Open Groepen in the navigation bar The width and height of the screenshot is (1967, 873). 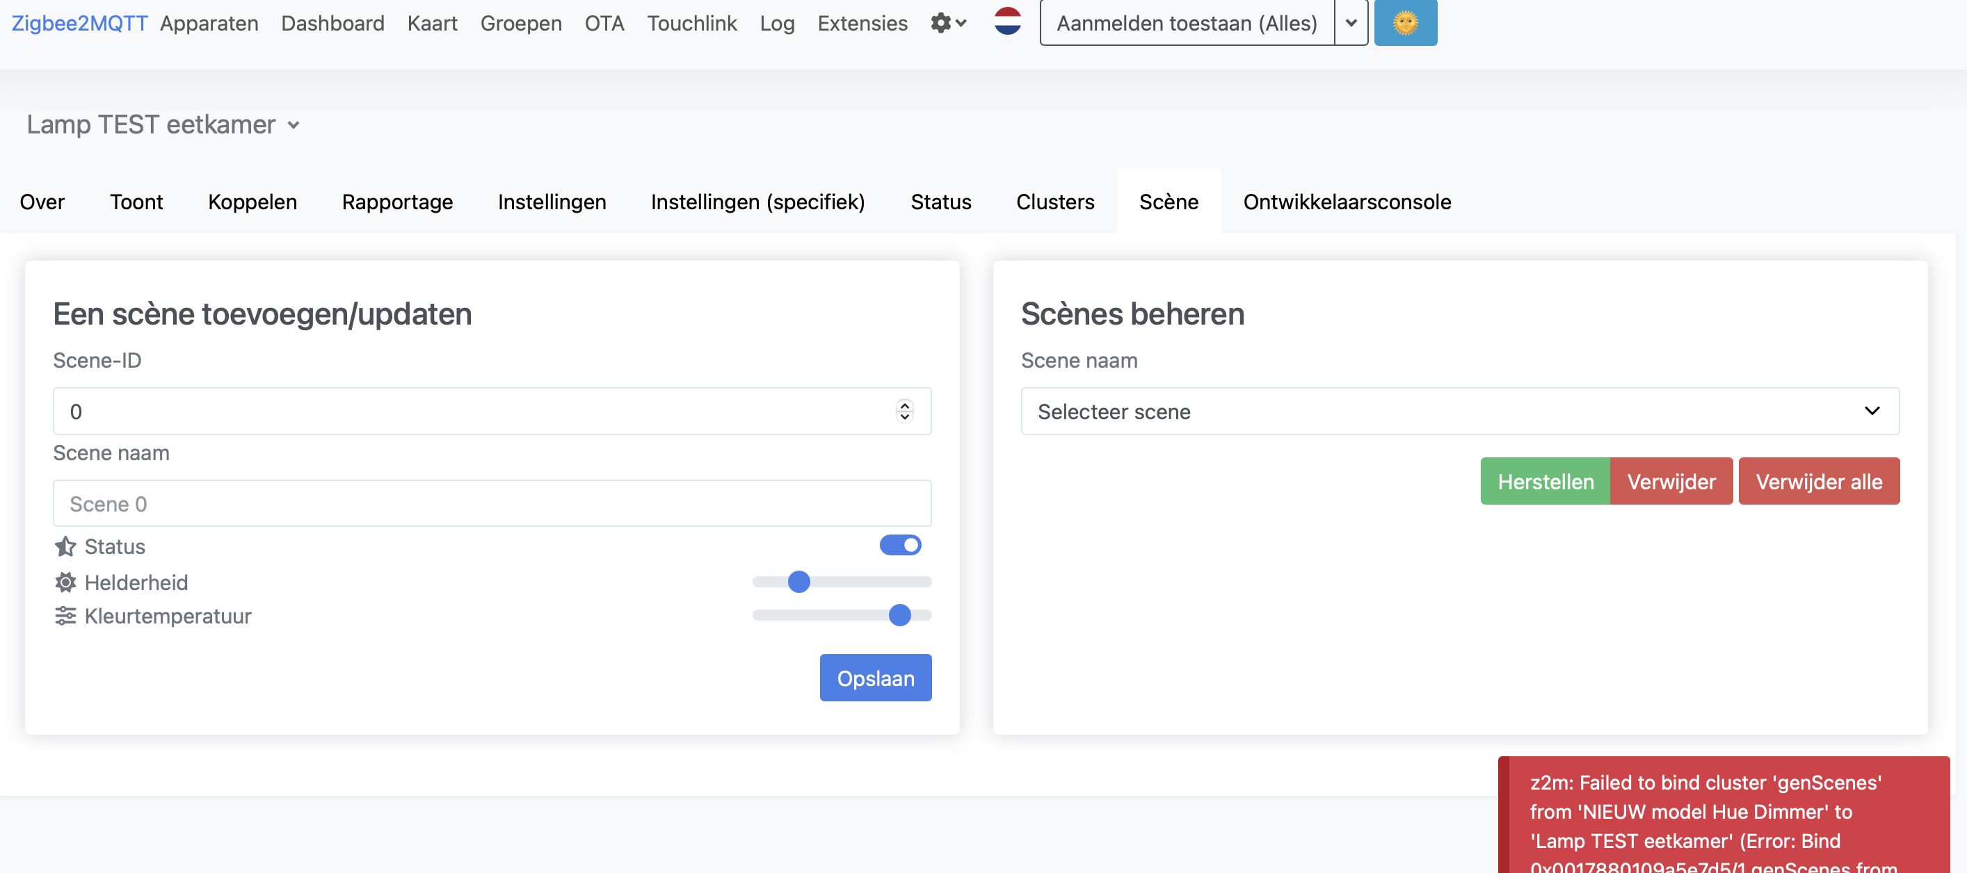click(521, 23)
